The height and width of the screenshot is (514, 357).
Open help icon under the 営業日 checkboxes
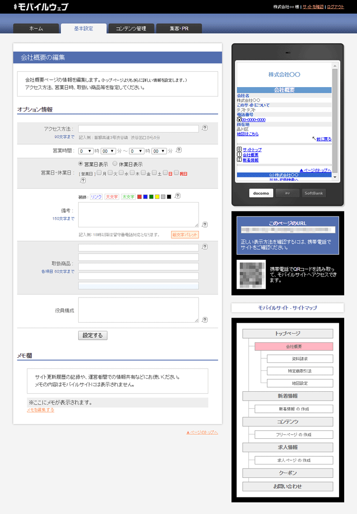(x=83, y=180)
